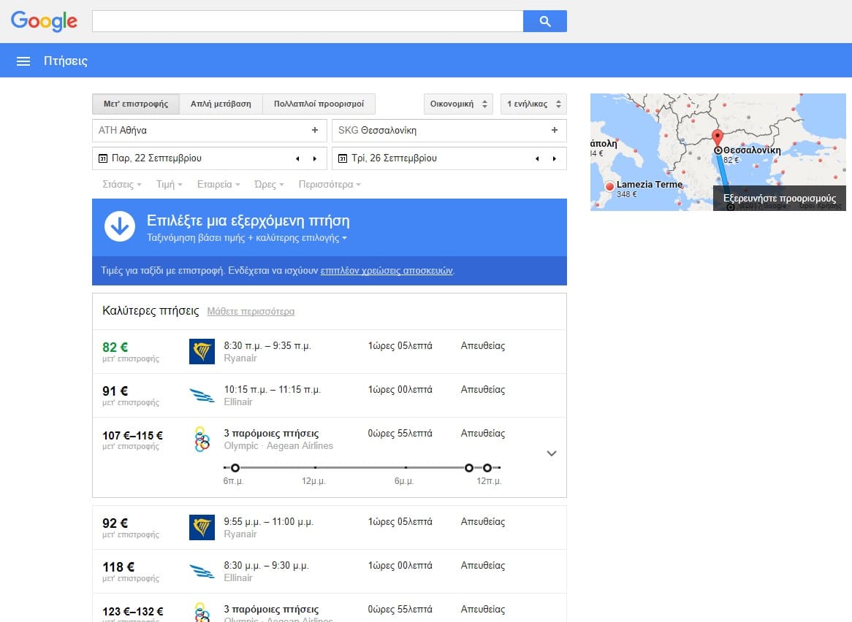The image size is (852, 622).
Task: Click the Τρί, 26 Σεπτεμβρίου return date
Action: point(394,158)
